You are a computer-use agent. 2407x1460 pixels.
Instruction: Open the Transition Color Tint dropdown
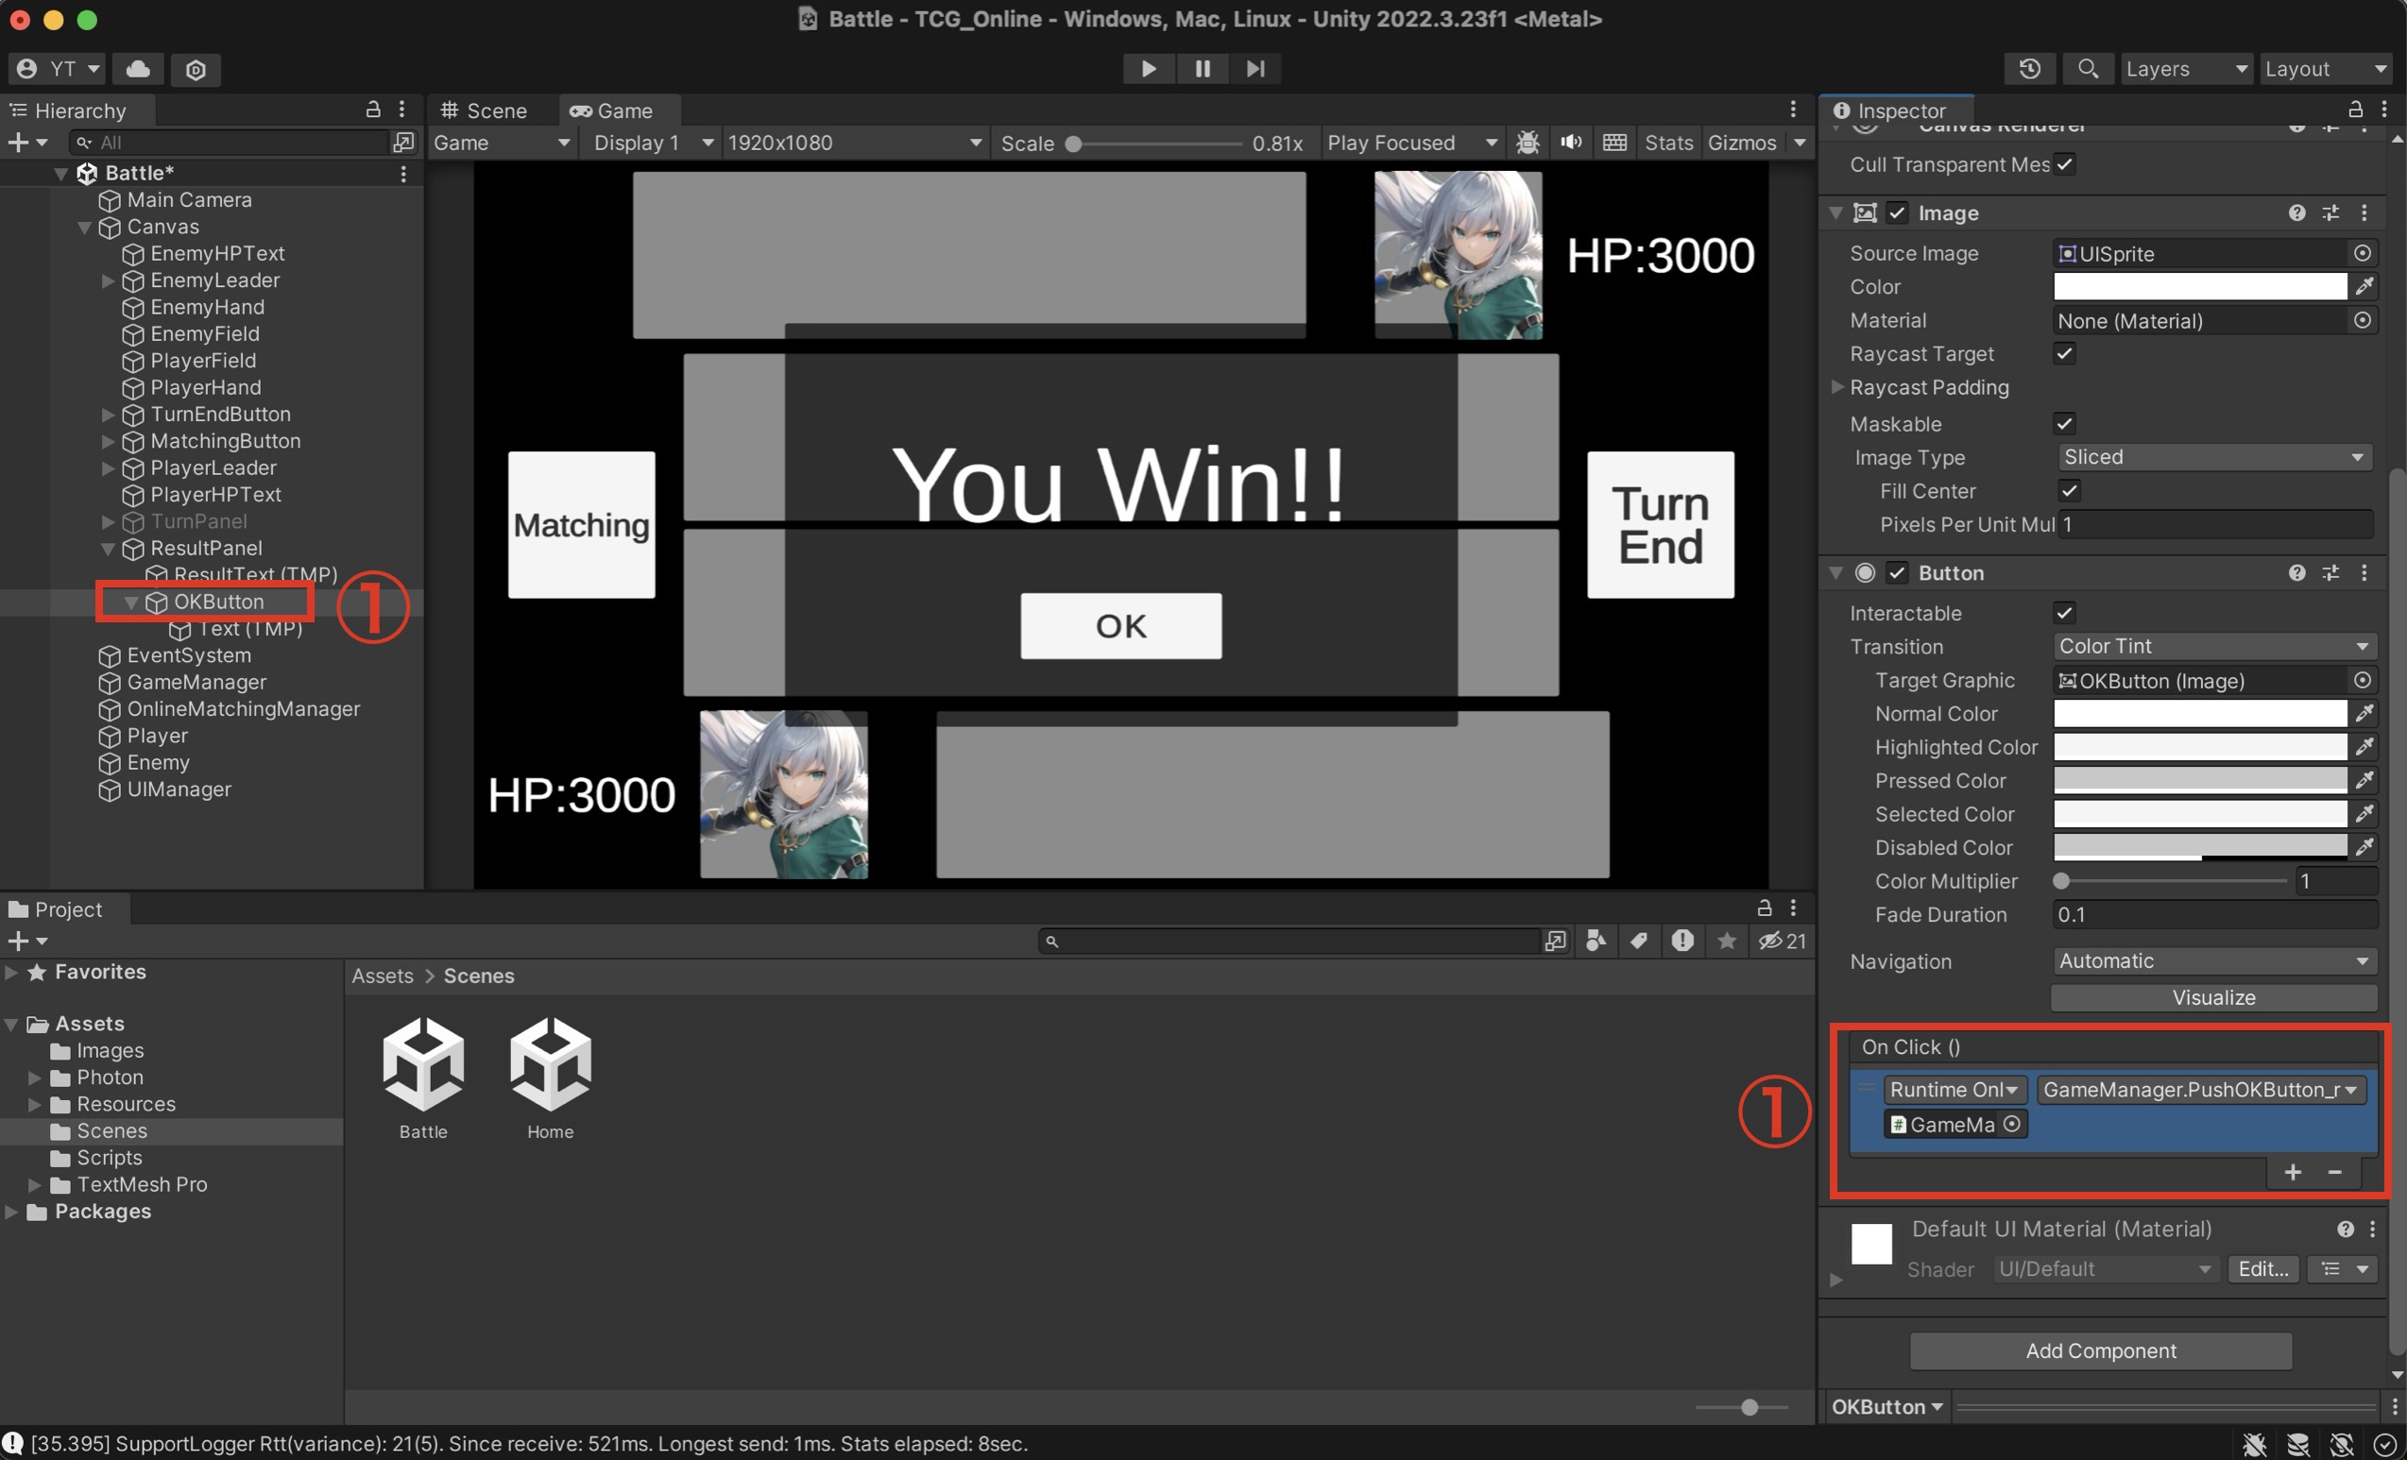click(2212, 647)
